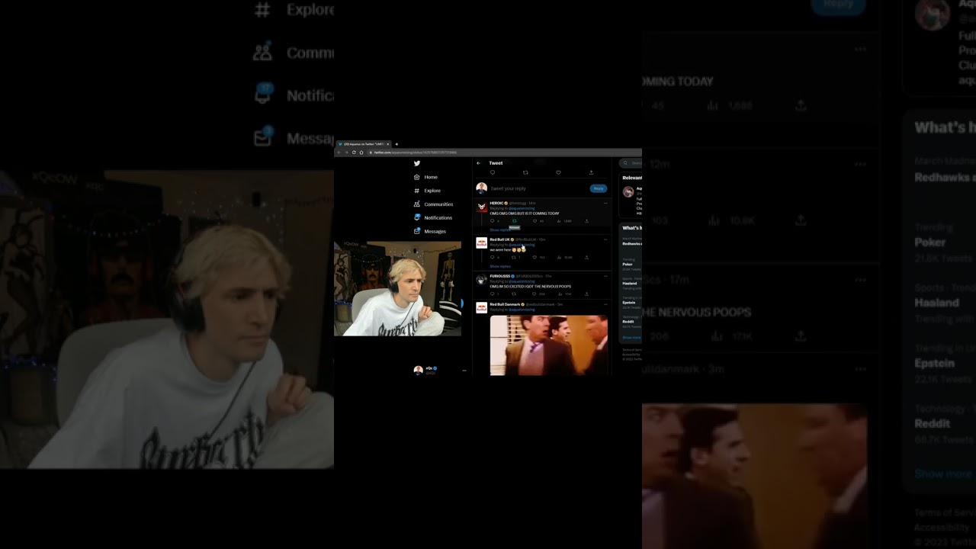Open the more menu on HEROIC's tweet
The height and width of the screenshot is (549, 976).
(605, 203)
